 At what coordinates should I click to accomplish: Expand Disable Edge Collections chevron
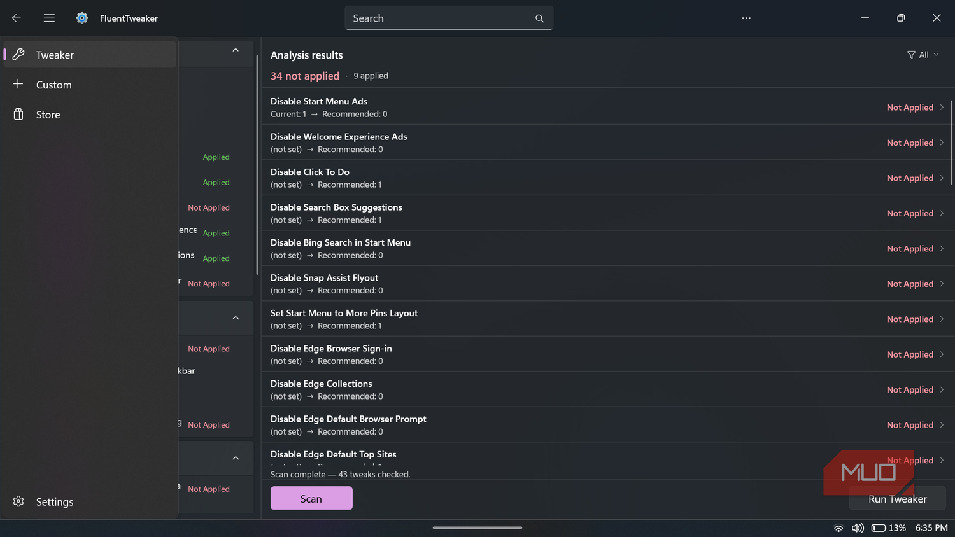[942, 389]
